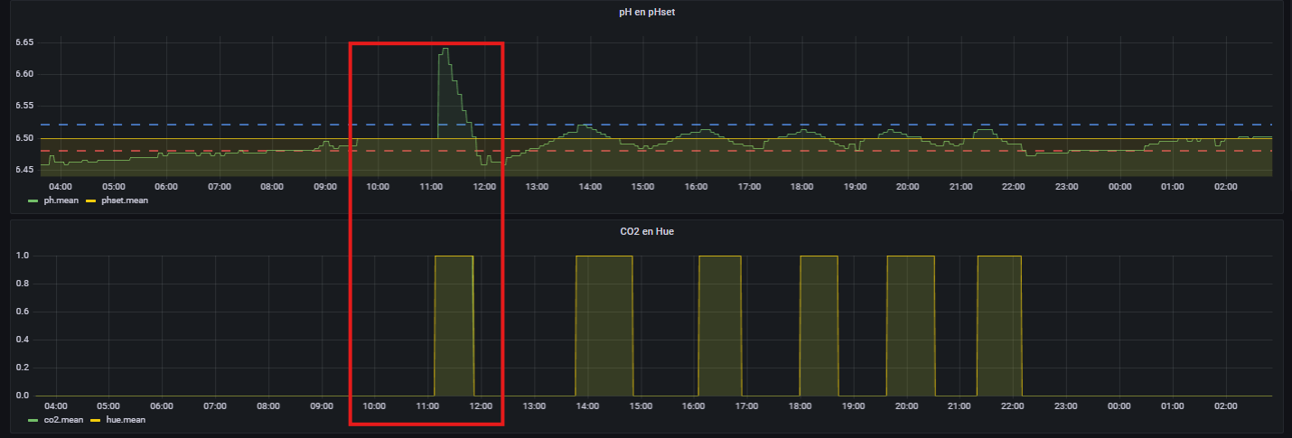The width and height of the screenshot is (1292, 438).
Task: Click the hue pulse around 16:00
Action: click(x=719, y=325)
